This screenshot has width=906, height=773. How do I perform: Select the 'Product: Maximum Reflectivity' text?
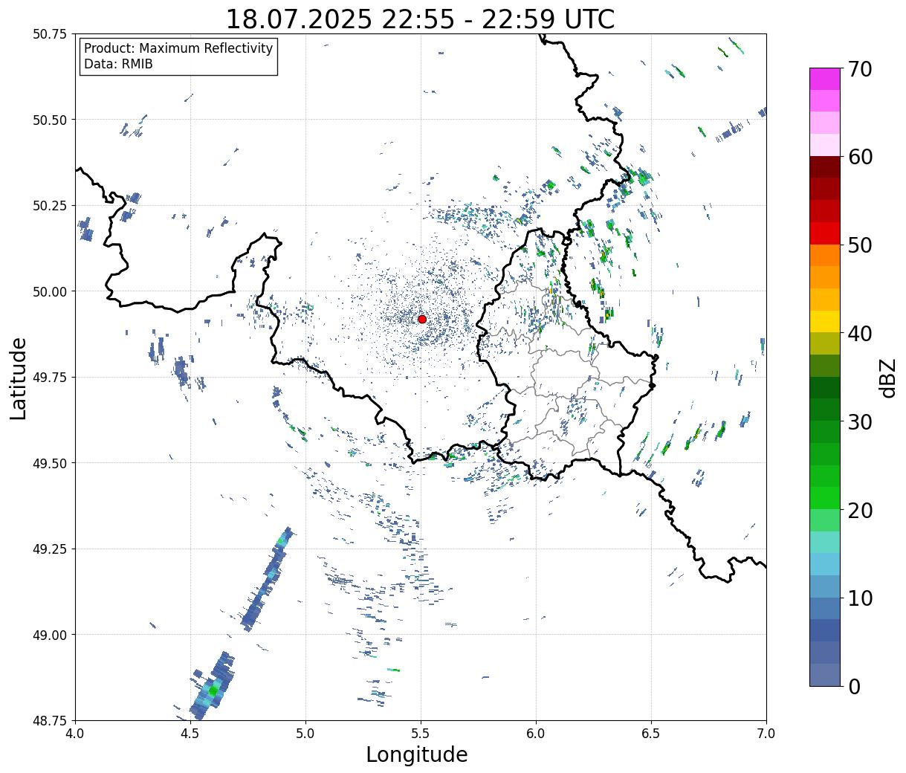point(178,48)
